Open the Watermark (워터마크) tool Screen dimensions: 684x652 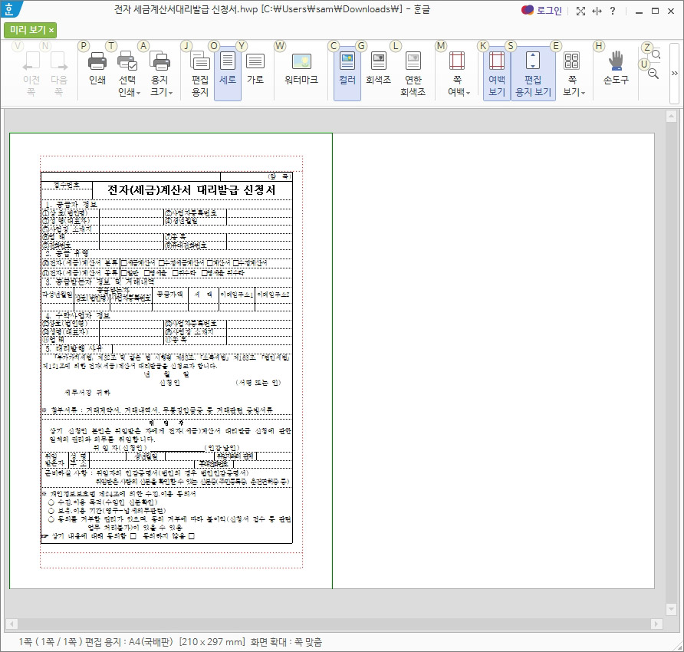pos(301,69)
